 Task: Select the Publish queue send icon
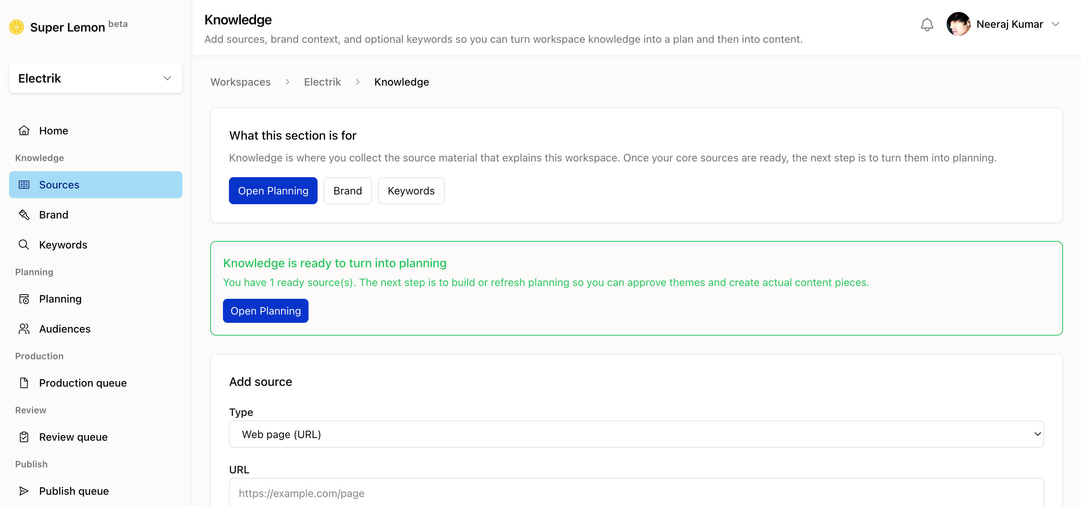[x=24, y=491]
